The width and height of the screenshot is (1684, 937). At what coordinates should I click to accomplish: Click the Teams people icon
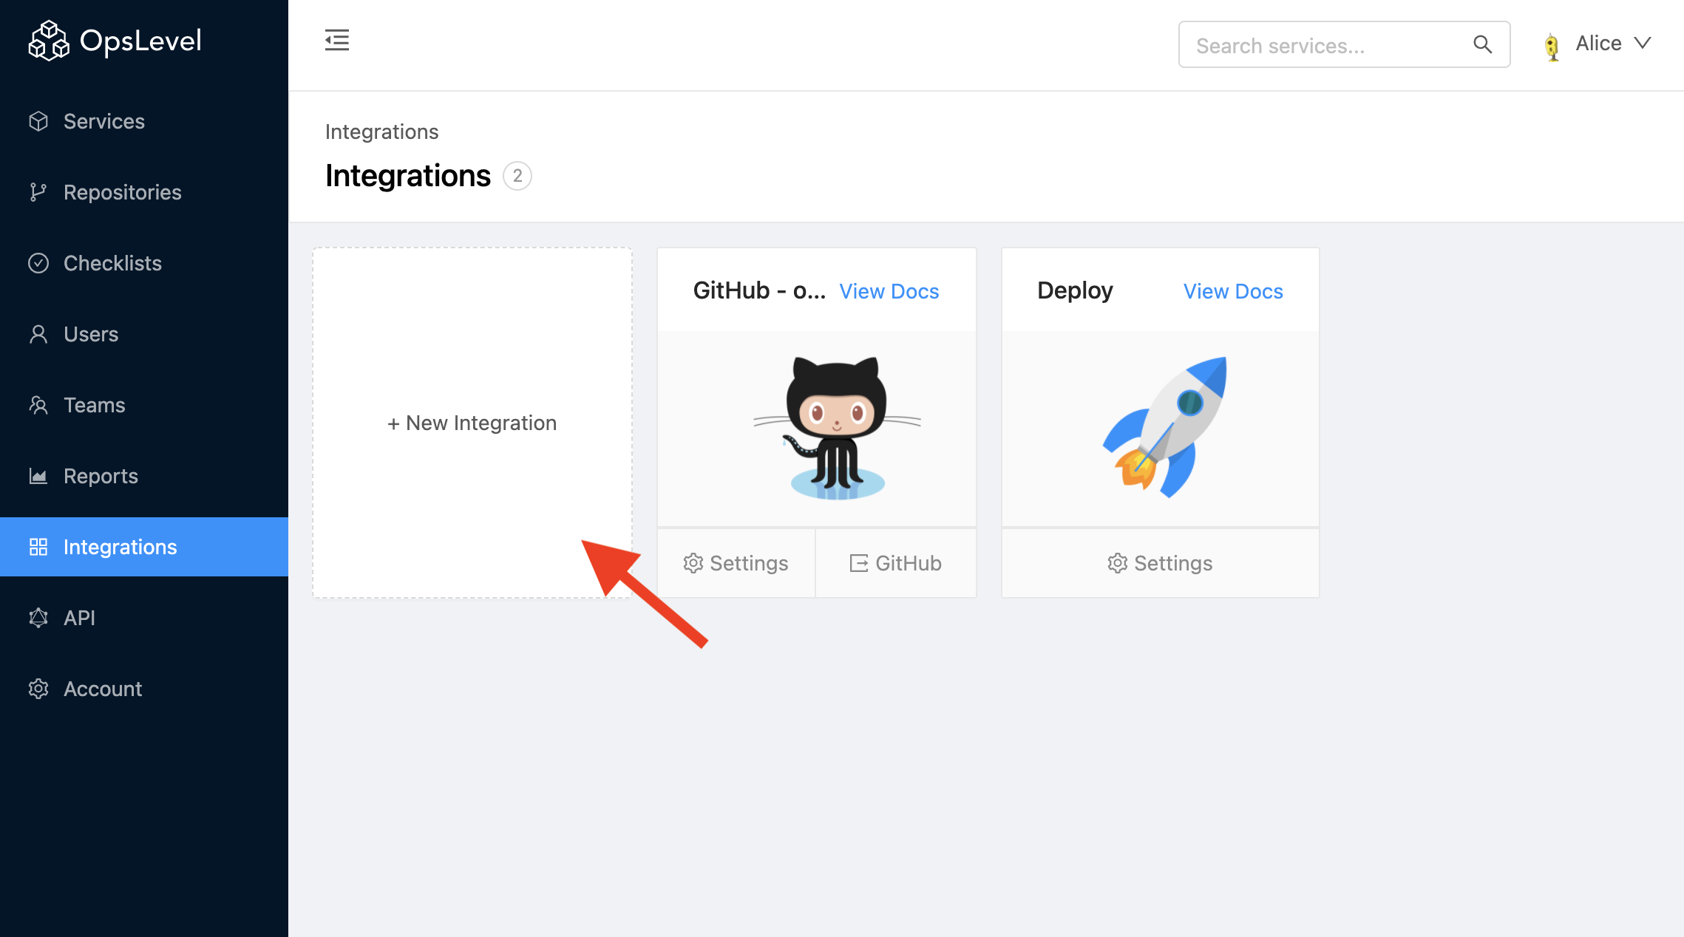tap(38, 405)
